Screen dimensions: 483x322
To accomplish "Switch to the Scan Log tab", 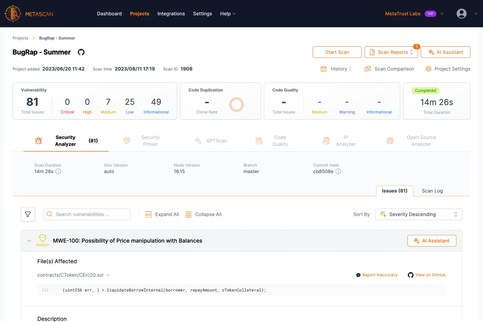I will coord(432,191).
